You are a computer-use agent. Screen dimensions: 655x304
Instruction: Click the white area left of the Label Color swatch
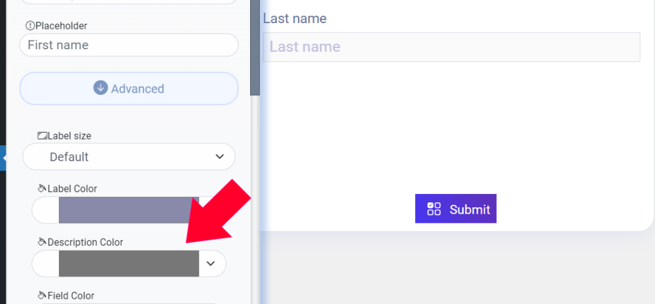45,210
